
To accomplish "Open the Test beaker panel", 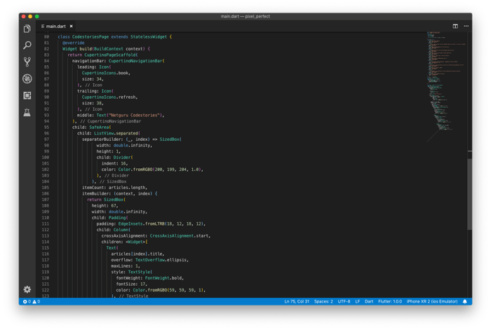I will 27,113.
